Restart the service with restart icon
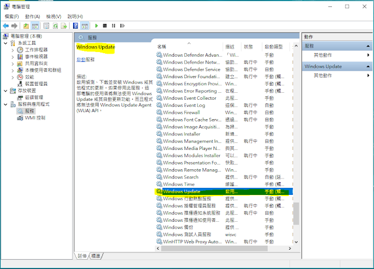This screenshot has height=269, width=374. pos(122,26)
